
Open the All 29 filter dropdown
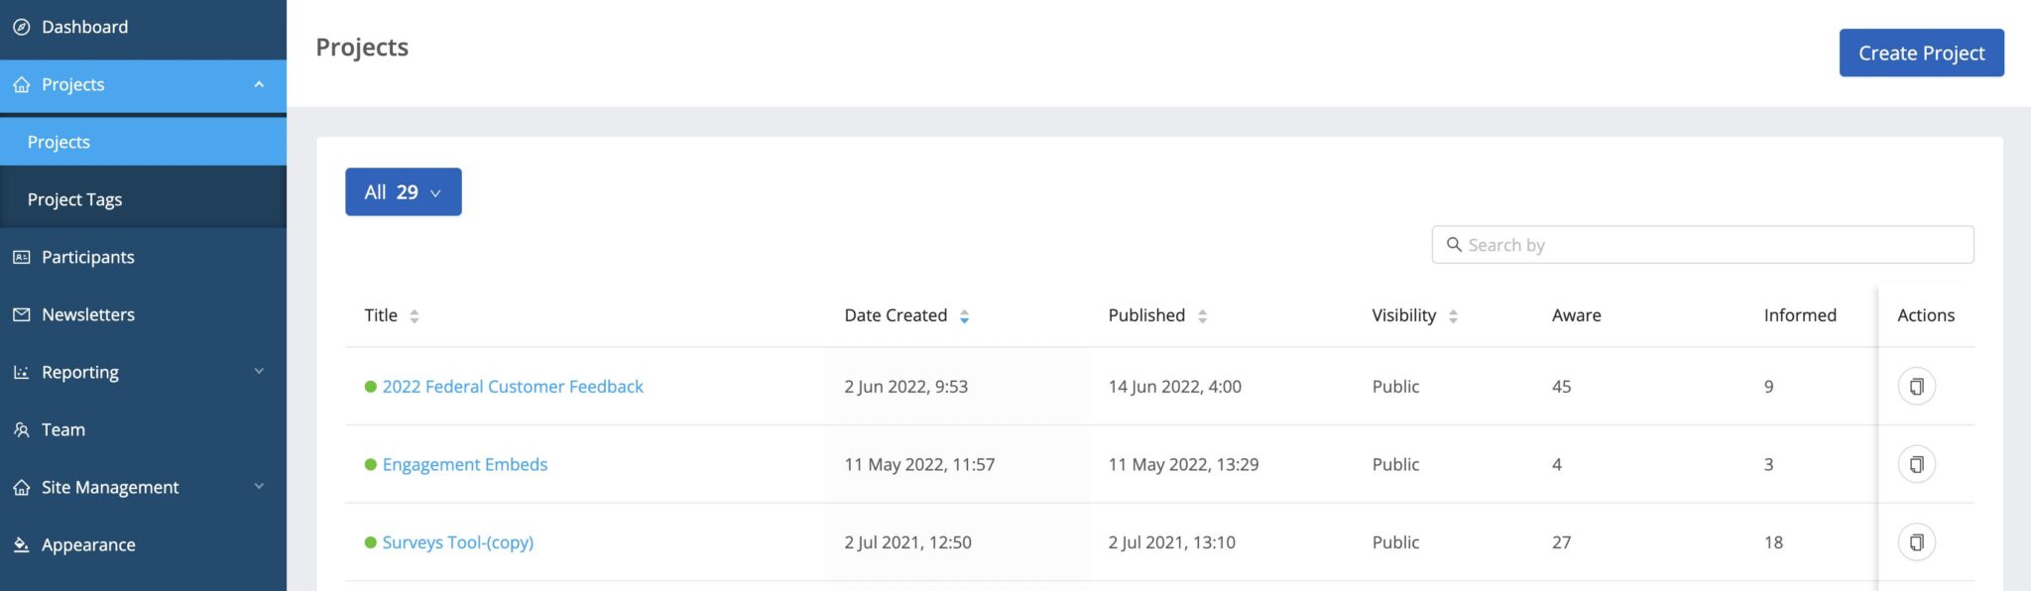point(403,191)
